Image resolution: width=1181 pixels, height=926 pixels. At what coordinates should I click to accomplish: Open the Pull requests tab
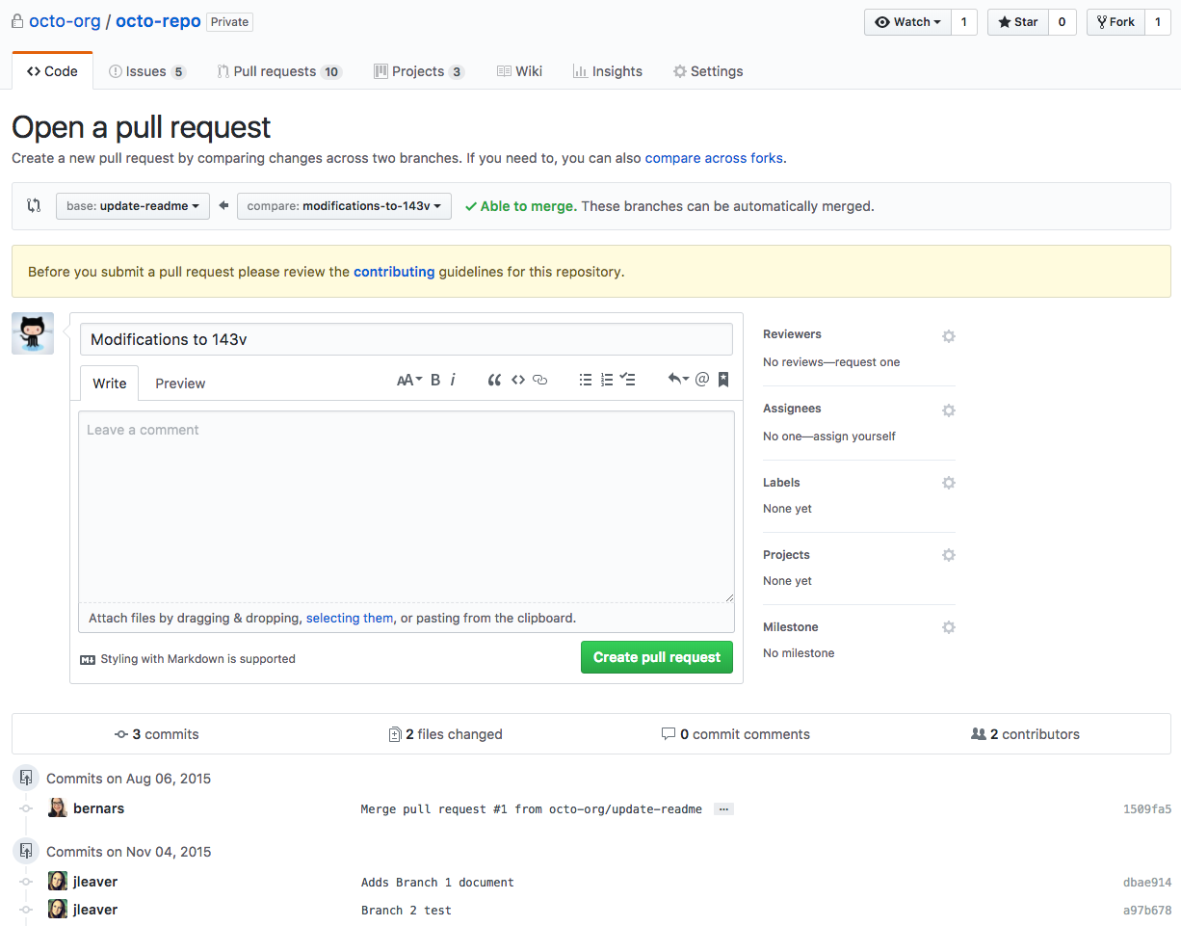tap(279, 71)
